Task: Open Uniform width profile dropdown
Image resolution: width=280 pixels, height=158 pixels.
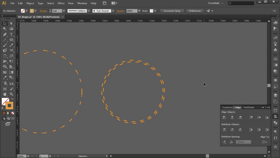Action: [x=89, y=11]
